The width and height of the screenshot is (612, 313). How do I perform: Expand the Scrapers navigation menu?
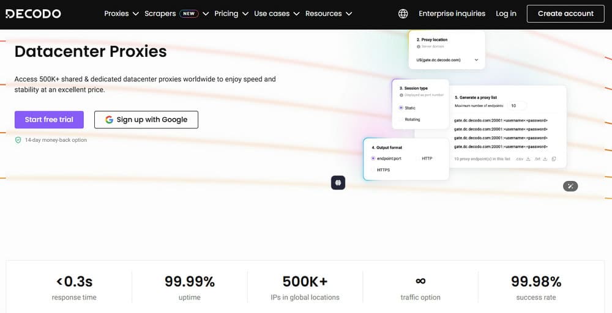pos(176,13)
